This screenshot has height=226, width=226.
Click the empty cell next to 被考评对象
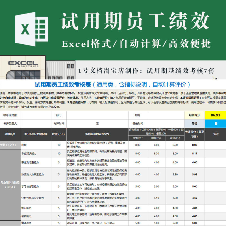coord(36,115)
